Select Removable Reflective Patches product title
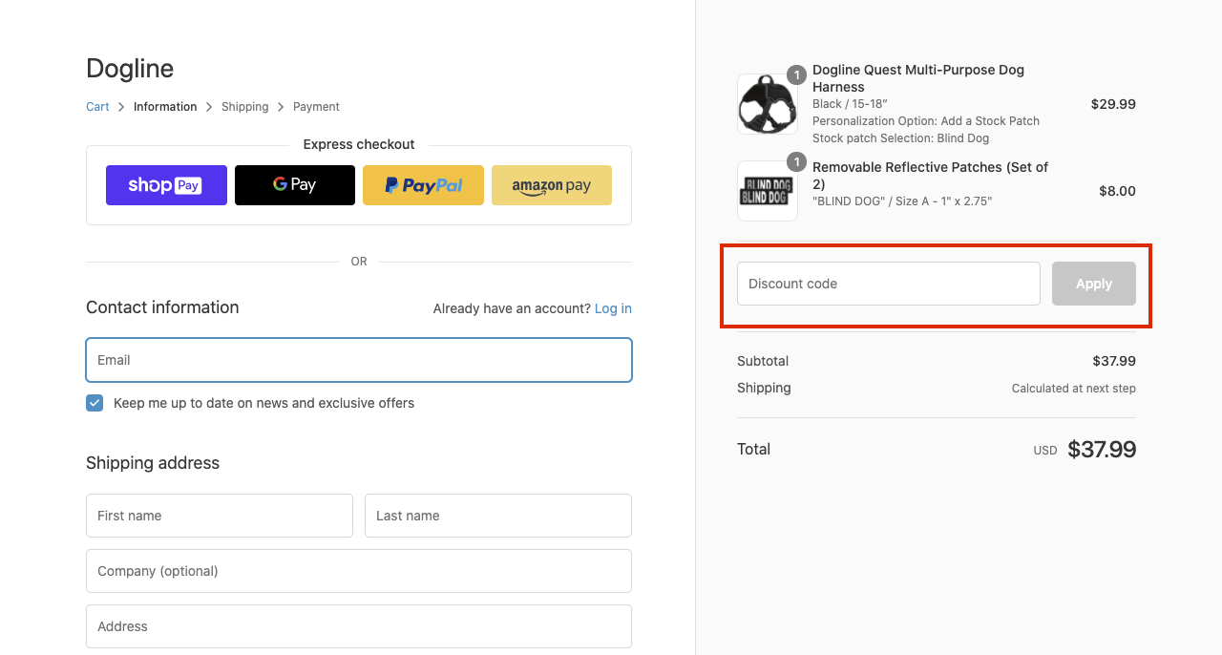The height and width of the screenshot is (655, 1222). point(931,176)
